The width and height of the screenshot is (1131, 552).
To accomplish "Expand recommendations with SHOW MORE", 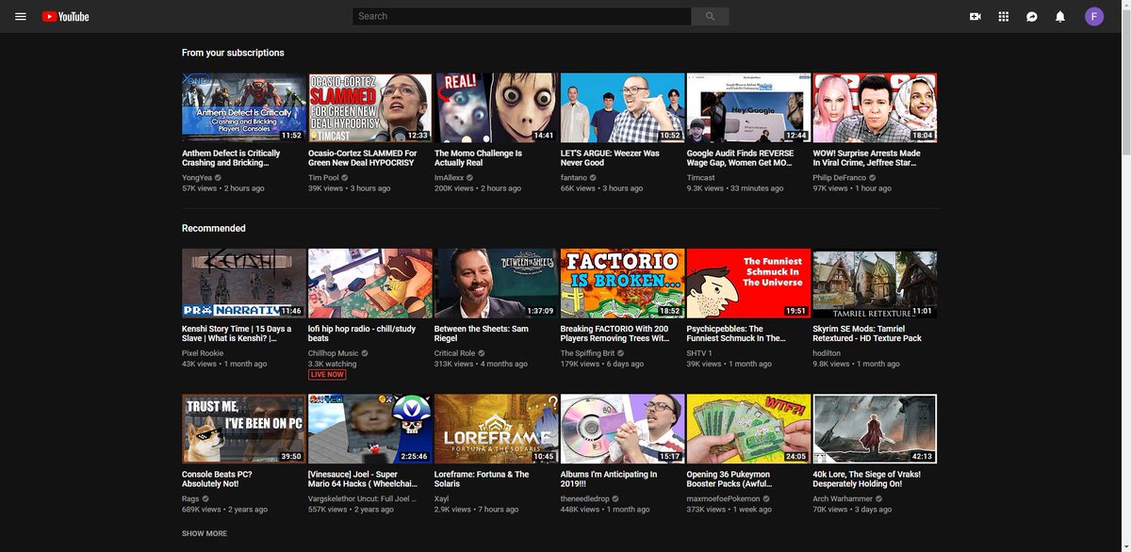I will pyautogui.click(x=205, y=534).
